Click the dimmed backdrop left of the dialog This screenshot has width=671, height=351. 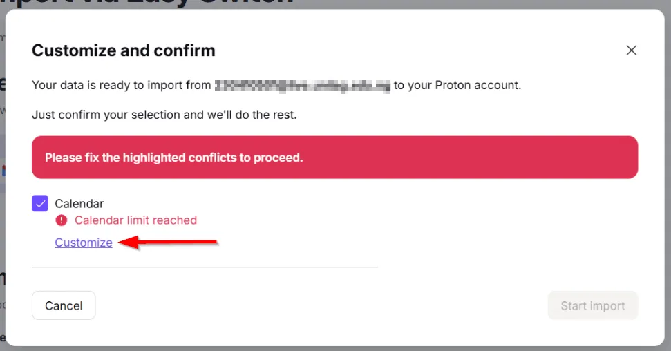click(2, 207)
